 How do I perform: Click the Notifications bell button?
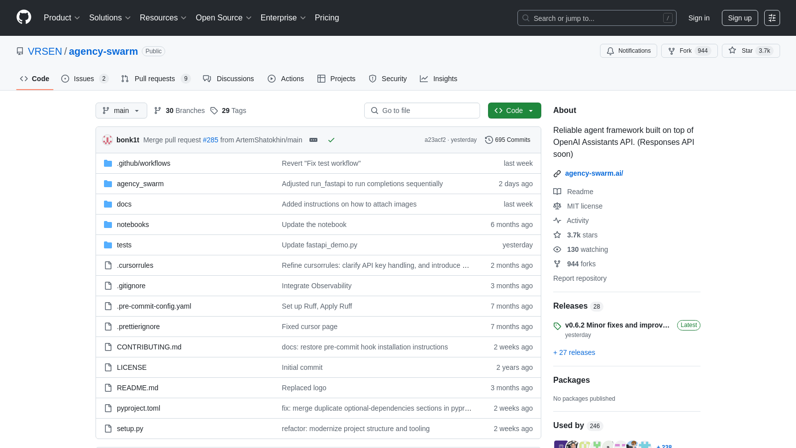[629, 51]
